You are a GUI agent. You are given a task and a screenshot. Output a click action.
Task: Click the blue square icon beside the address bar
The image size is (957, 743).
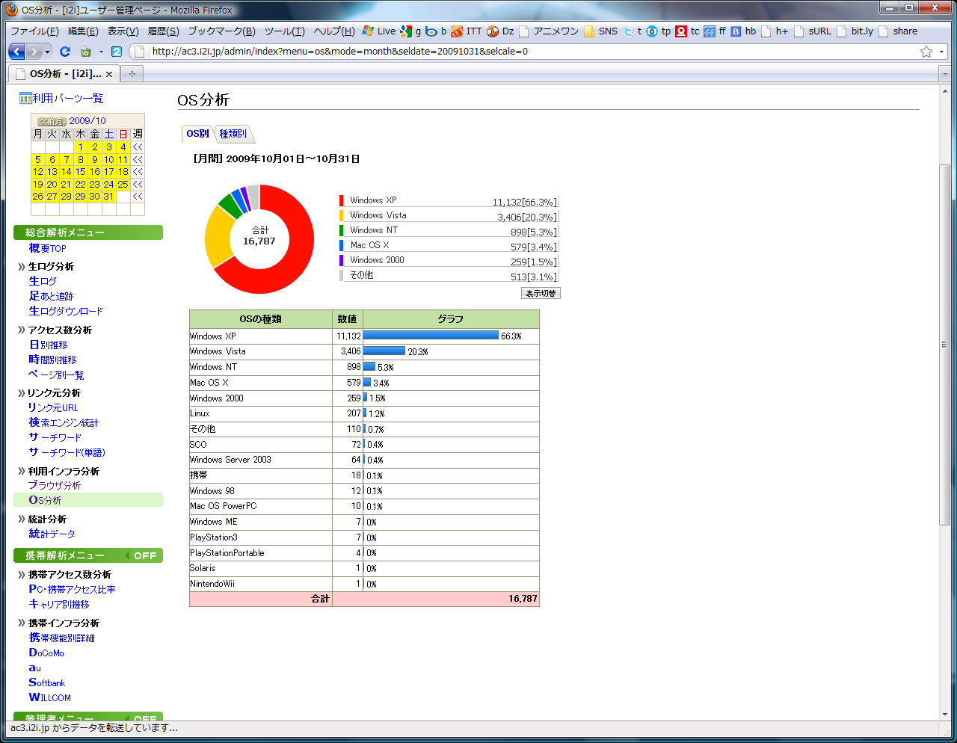point(116,52)
